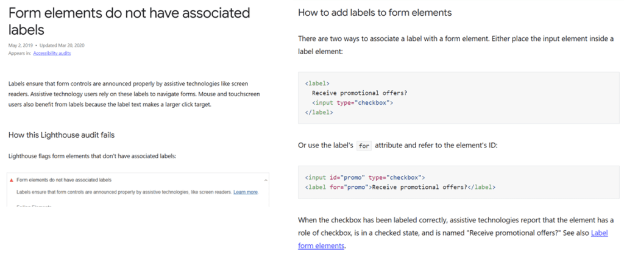Screen dimensions: 624x254
Task: Collapse the failing audit panel chevron
Action: point(266,180)
